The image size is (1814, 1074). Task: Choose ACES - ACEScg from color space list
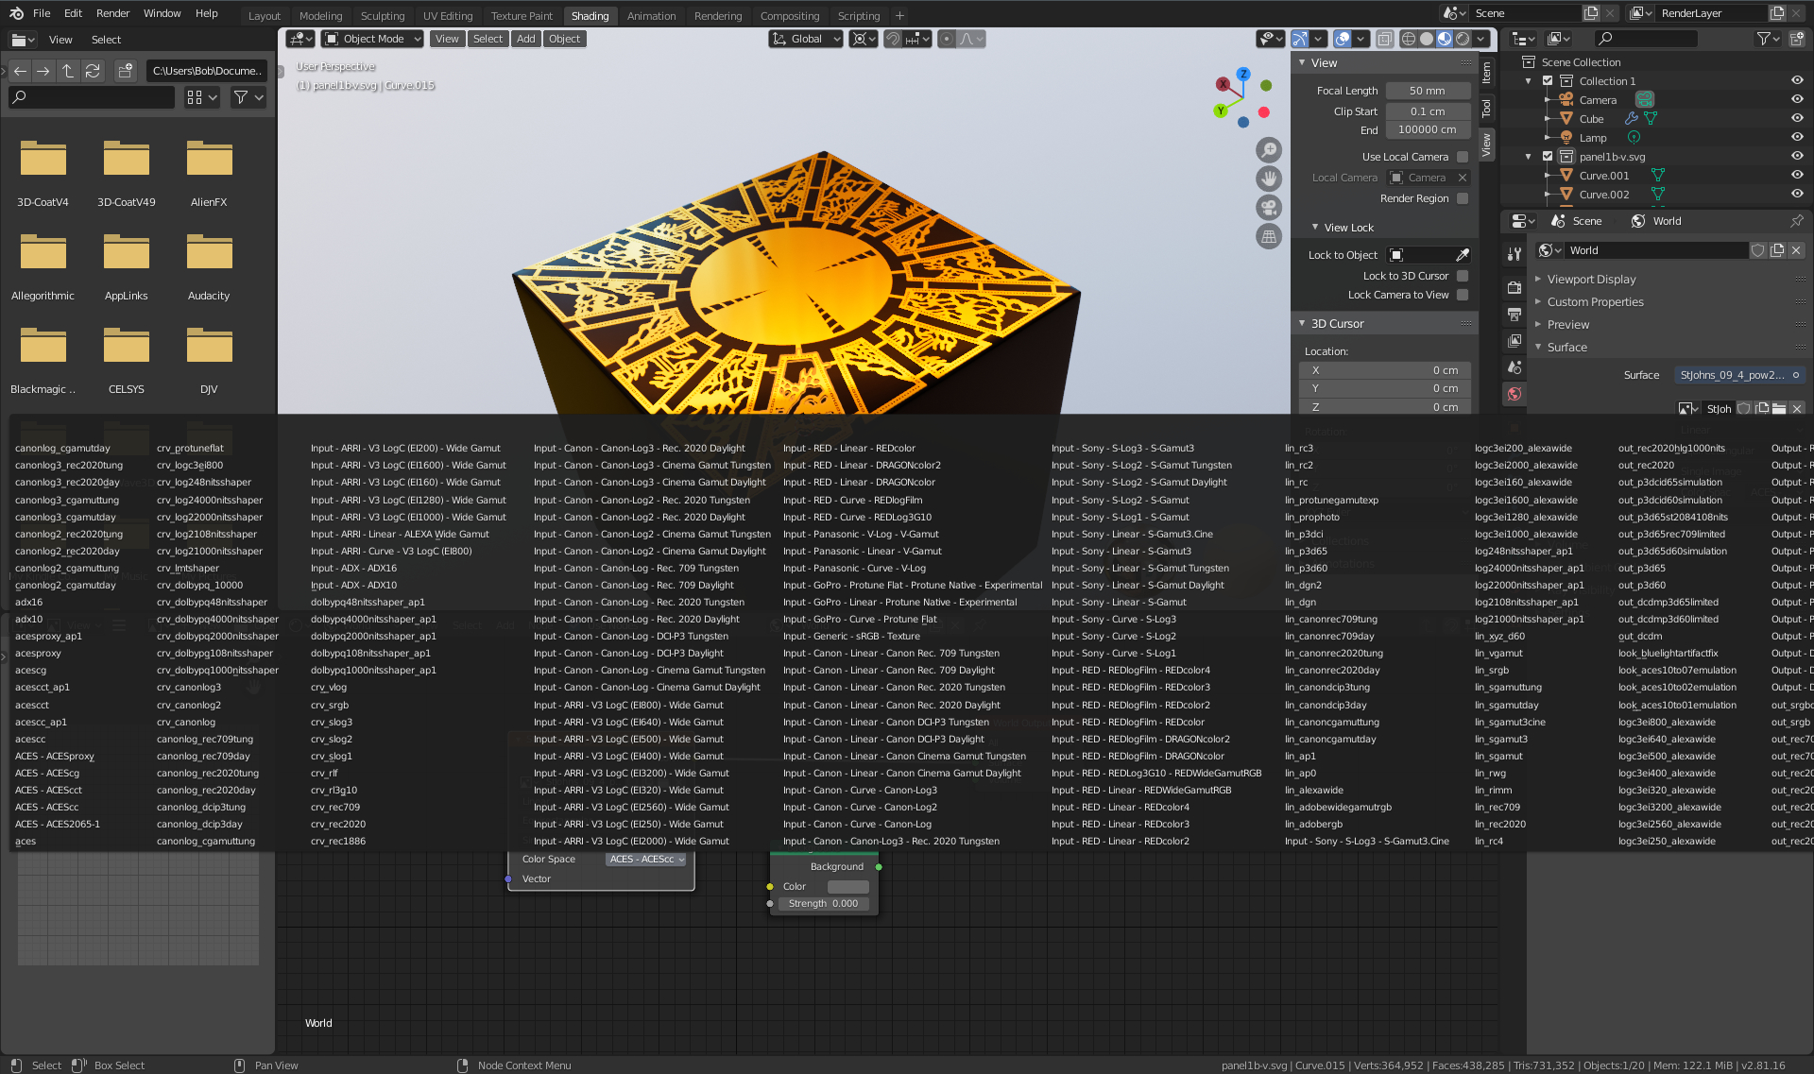47,774
